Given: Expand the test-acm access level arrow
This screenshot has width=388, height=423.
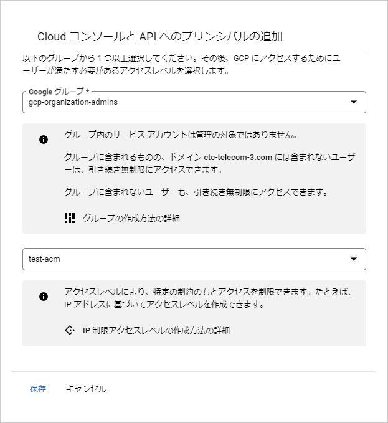Looking at the screenshot, I should (x=354, y=259).
